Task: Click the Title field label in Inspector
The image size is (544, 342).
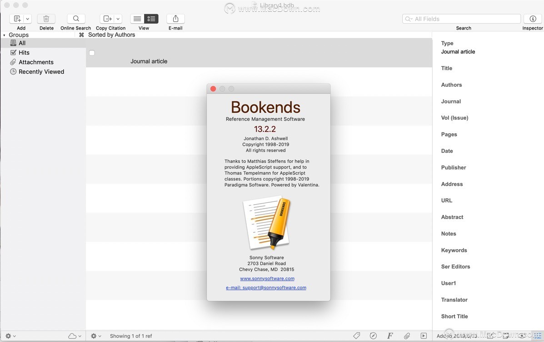Action: point(446,68)
